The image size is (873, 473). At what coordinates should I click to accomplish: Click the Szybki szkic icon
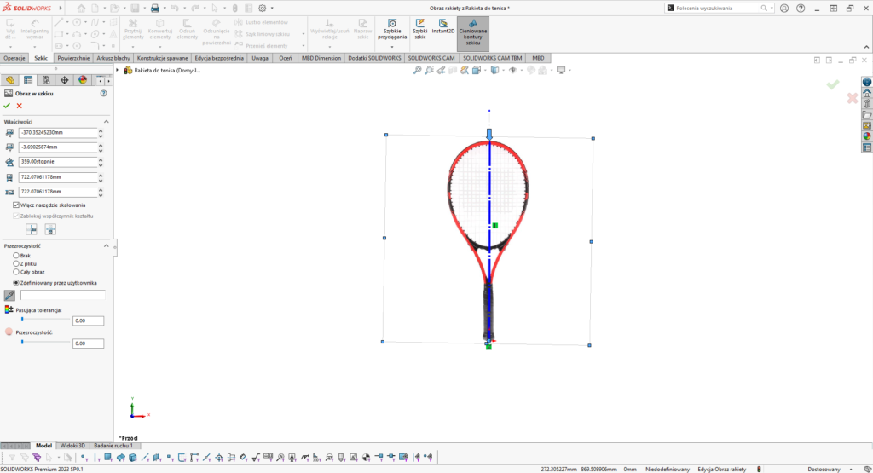[419, 26]
